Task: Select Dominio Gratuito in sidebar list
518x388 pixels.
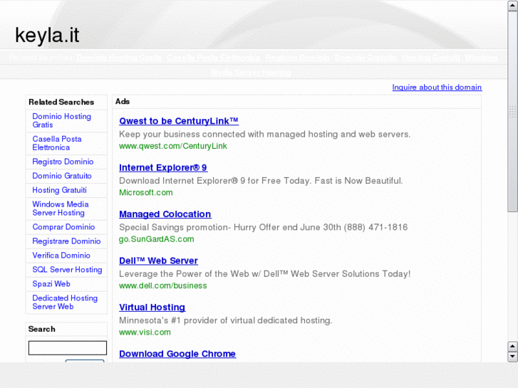Action: 62,176
